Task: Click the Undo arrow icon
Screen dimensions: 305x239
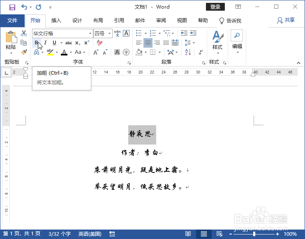Action: [x=24, y=7]
